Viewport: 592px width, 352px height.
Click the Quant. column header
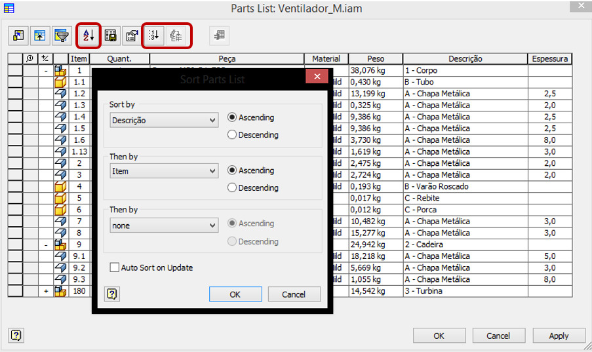coord(120,59)
